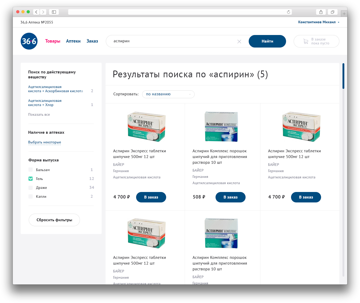This screenshot has width=360, height=303.
Task: Click the Сбросить фильтры button
Action: click(x=54, y=220)
